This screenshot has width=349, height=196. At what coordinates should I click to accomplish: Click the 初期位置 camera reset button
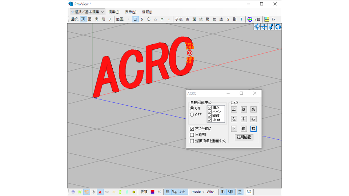(x=244, y=137)
